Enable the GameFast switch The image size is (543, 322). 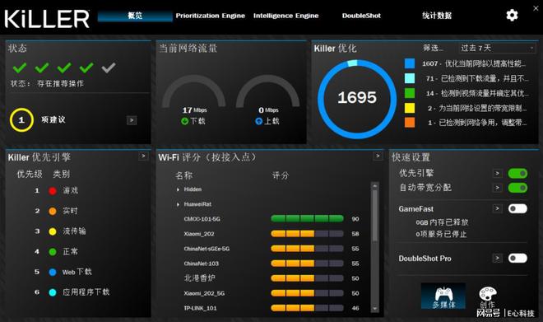click(x=517, y=208)
